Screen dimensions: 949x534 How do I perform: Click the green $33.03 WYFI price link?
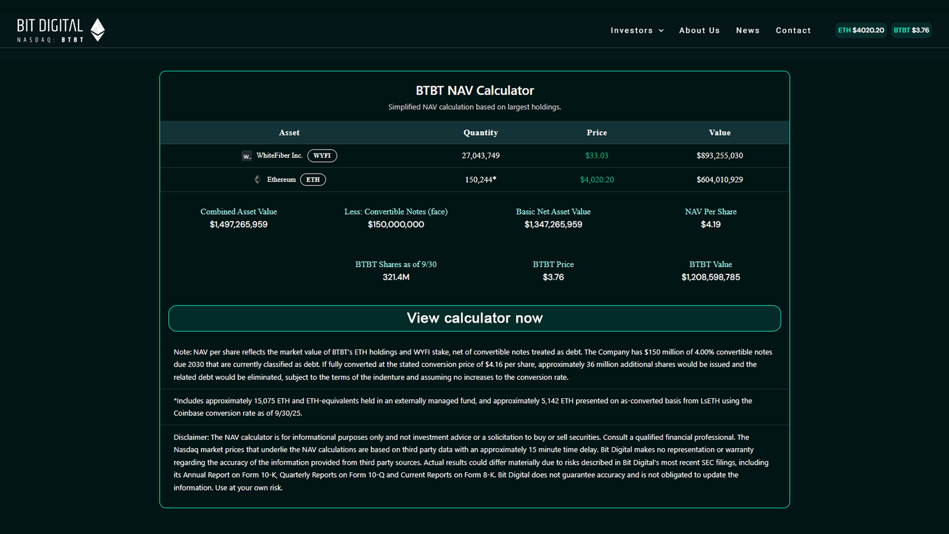[x=597, y=155]
